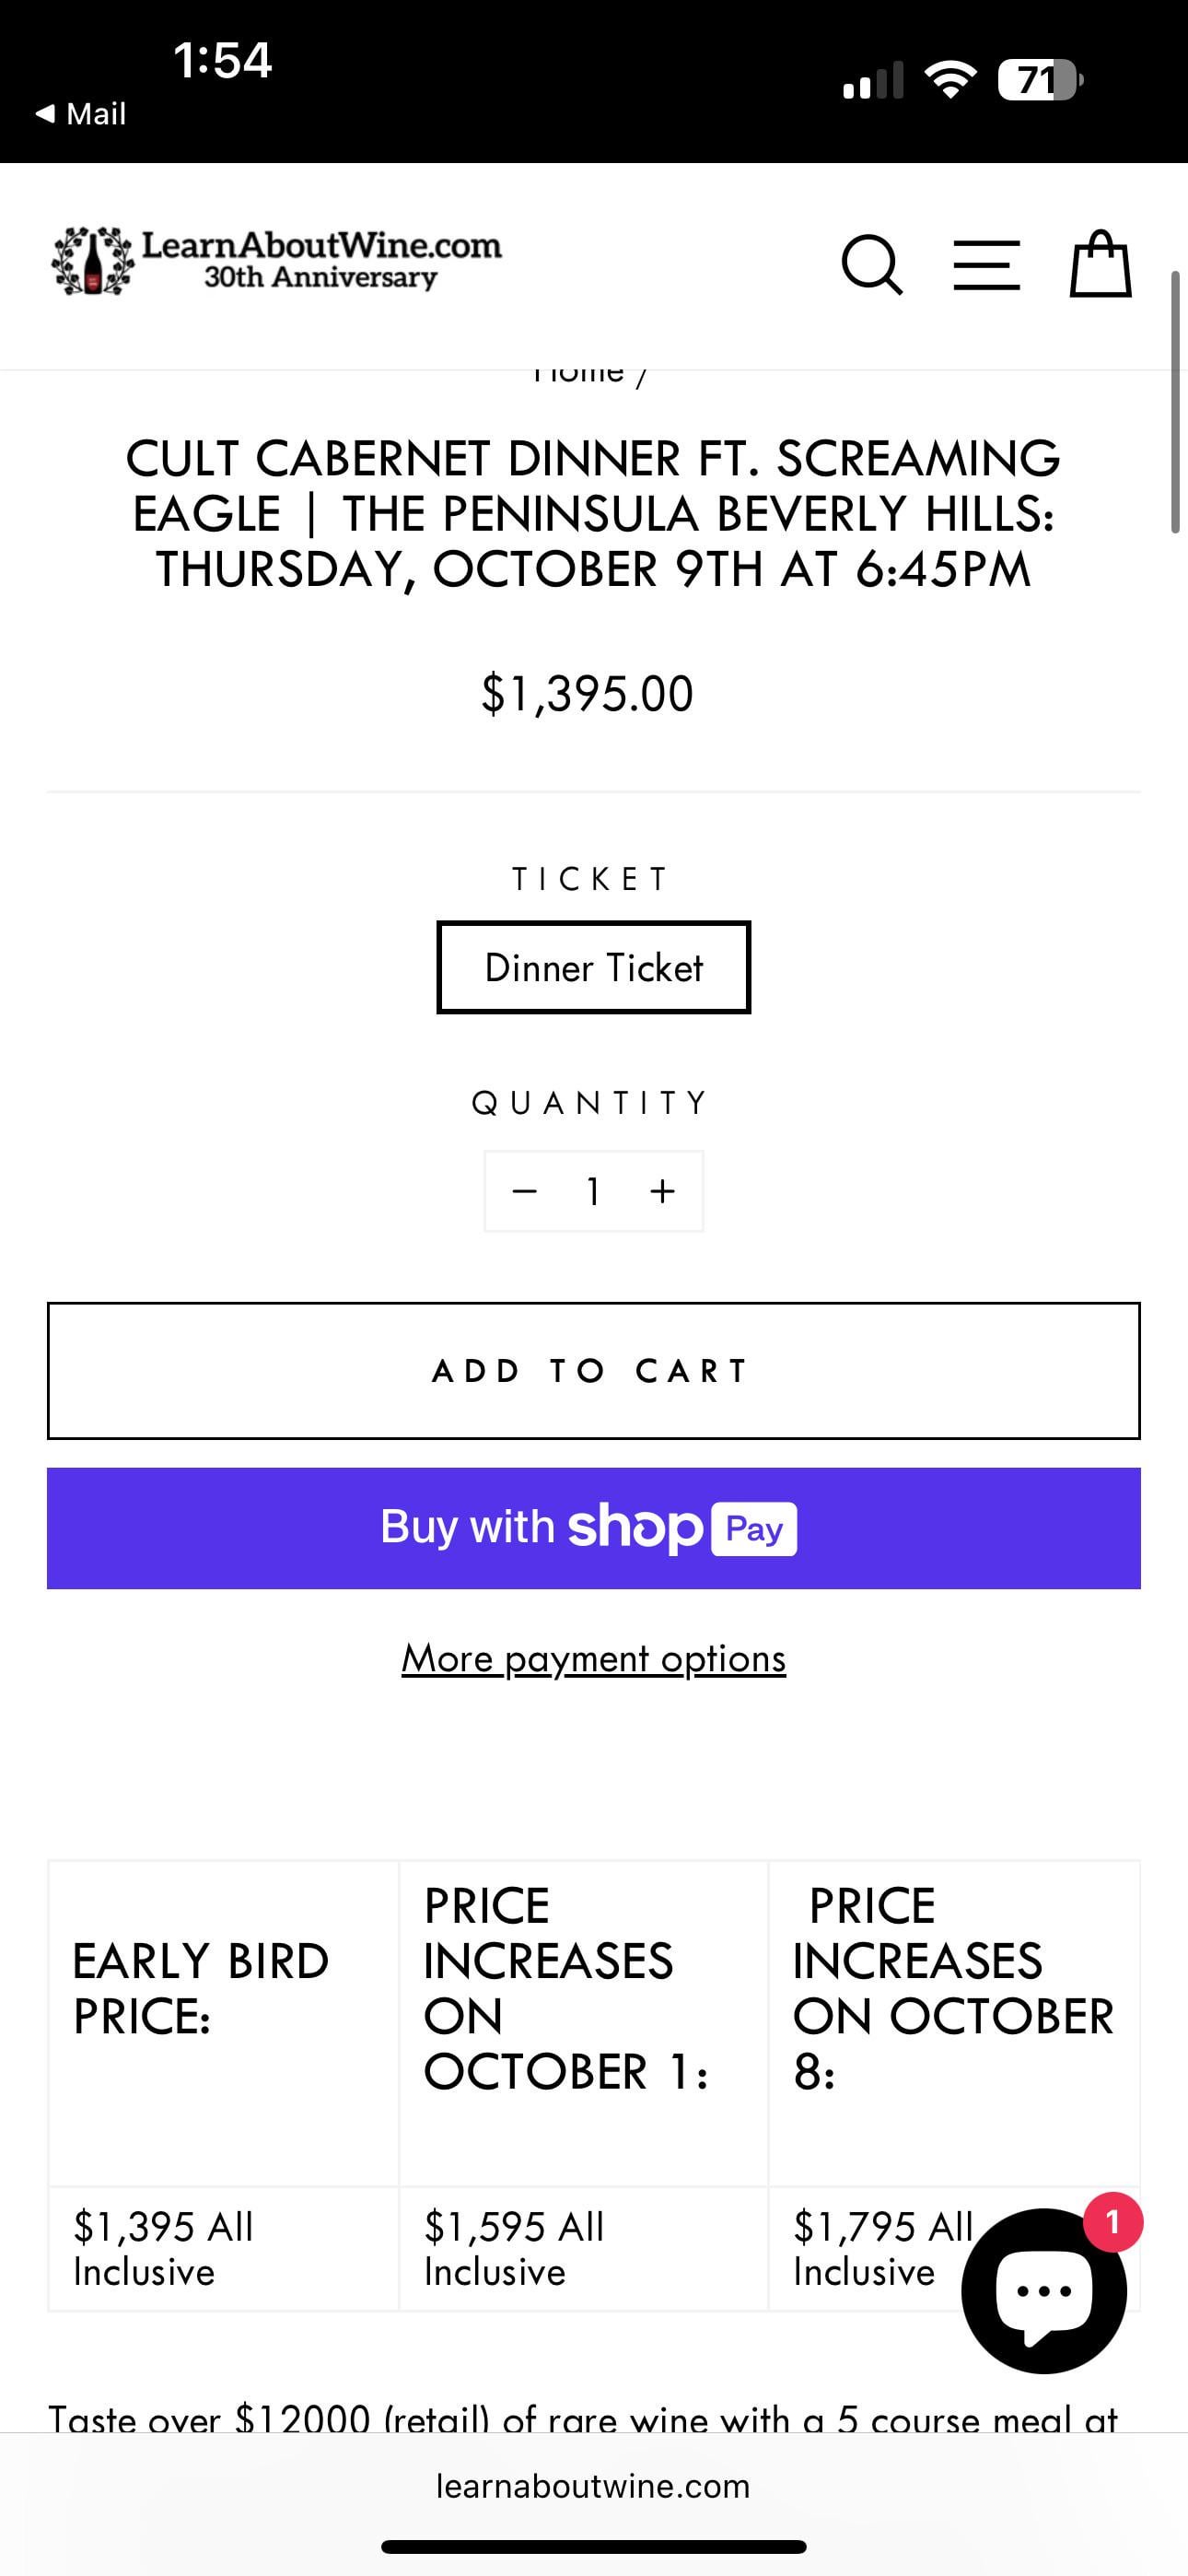Open More payment options link
This screenshot has height=2576, width=1188.
(593, 1659)
